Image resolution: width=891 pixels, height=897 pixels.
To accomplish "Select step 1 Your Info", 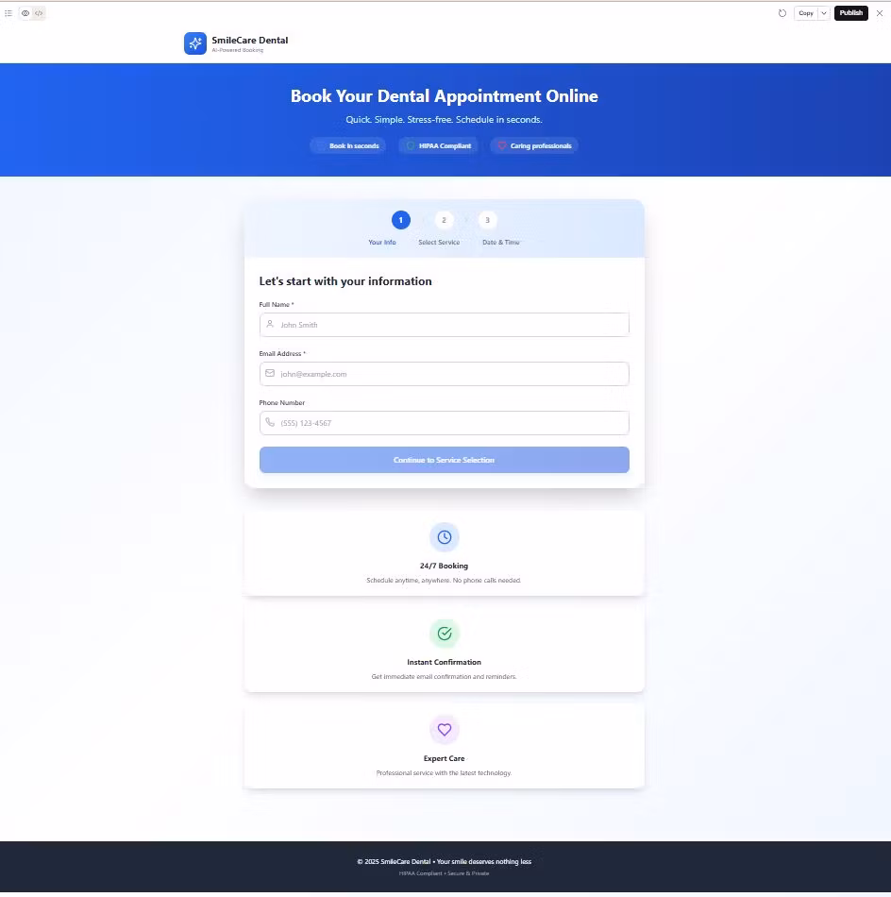I will (x=400, y=221).
